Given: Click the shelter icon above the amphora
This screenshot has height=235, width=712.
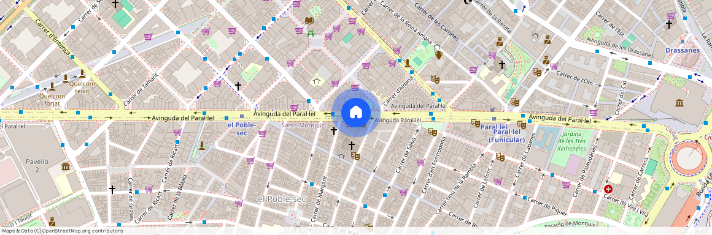Looking at the screenshot, I should 437,46.
